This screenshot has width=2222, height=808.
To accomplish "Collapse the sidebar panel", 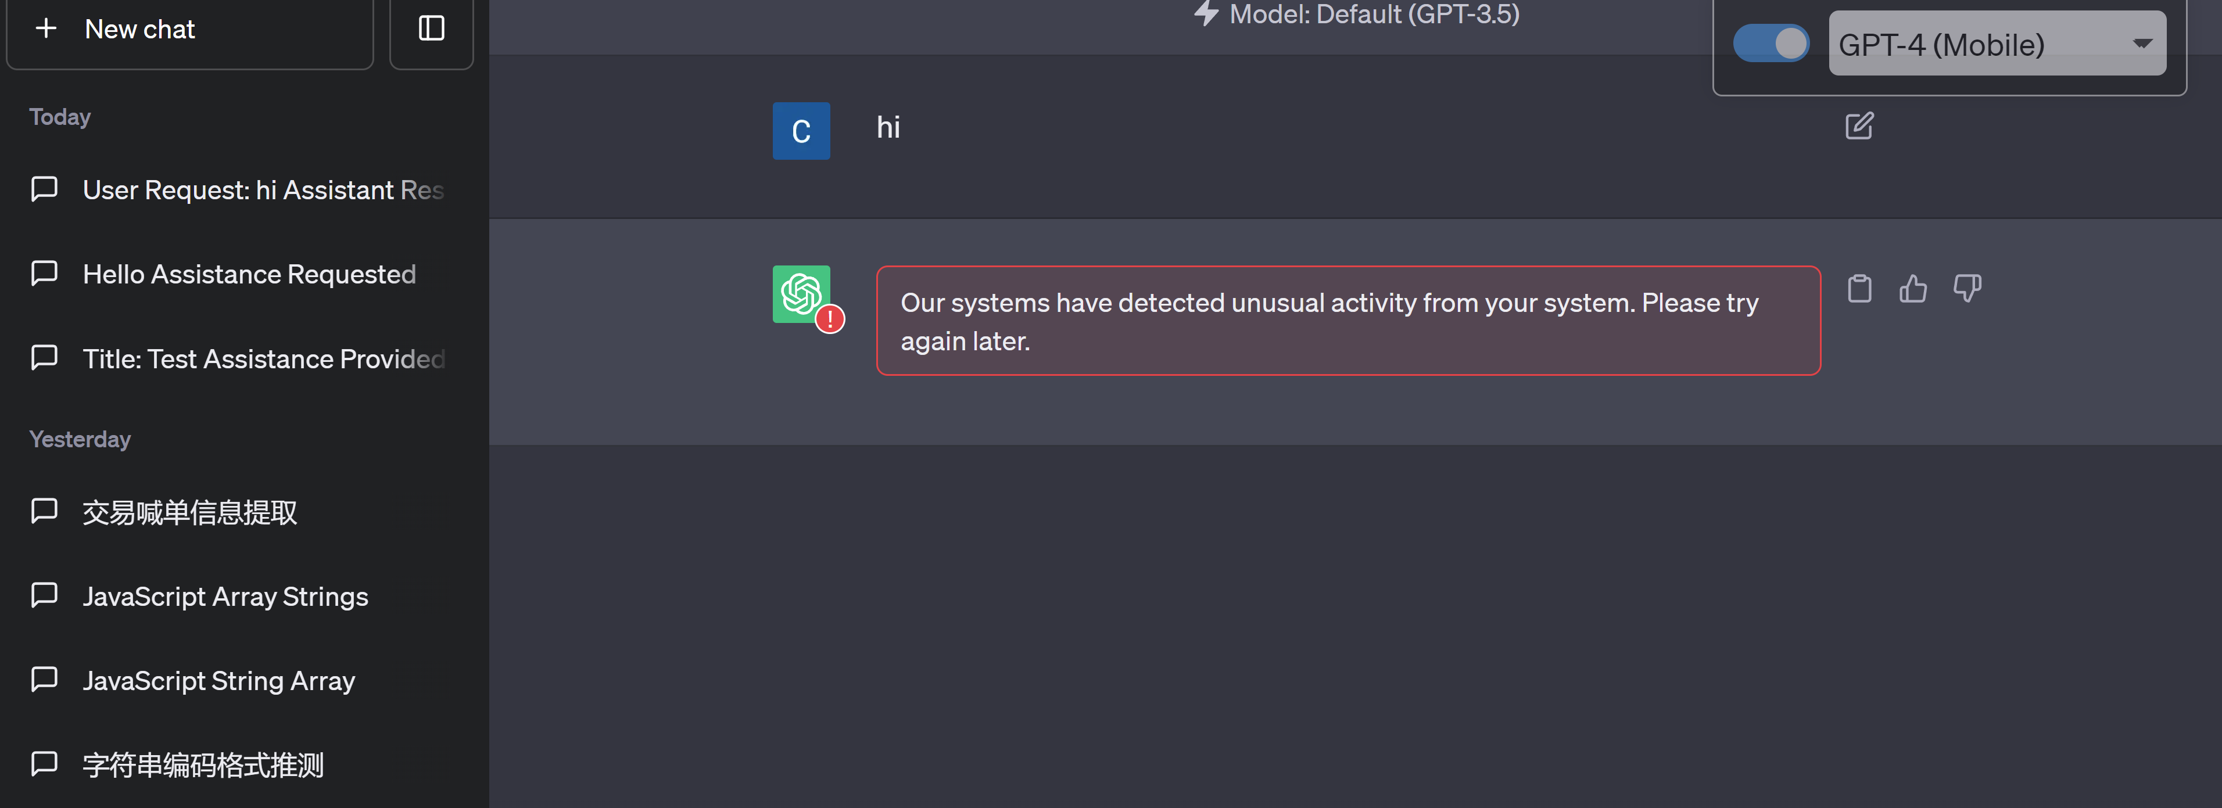I will pyautogui.click(x=431, y=28).
